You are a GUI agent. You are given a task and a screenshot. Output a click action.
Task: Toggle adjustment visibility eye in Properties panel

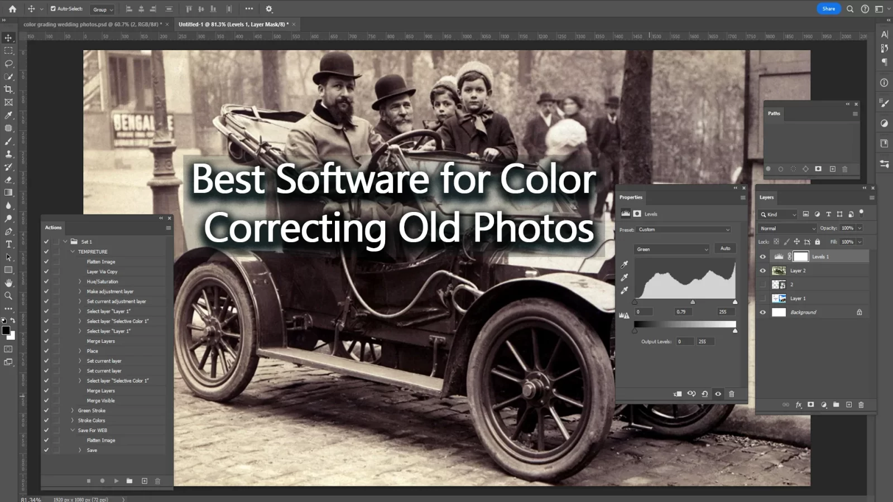tap(718, 394)
